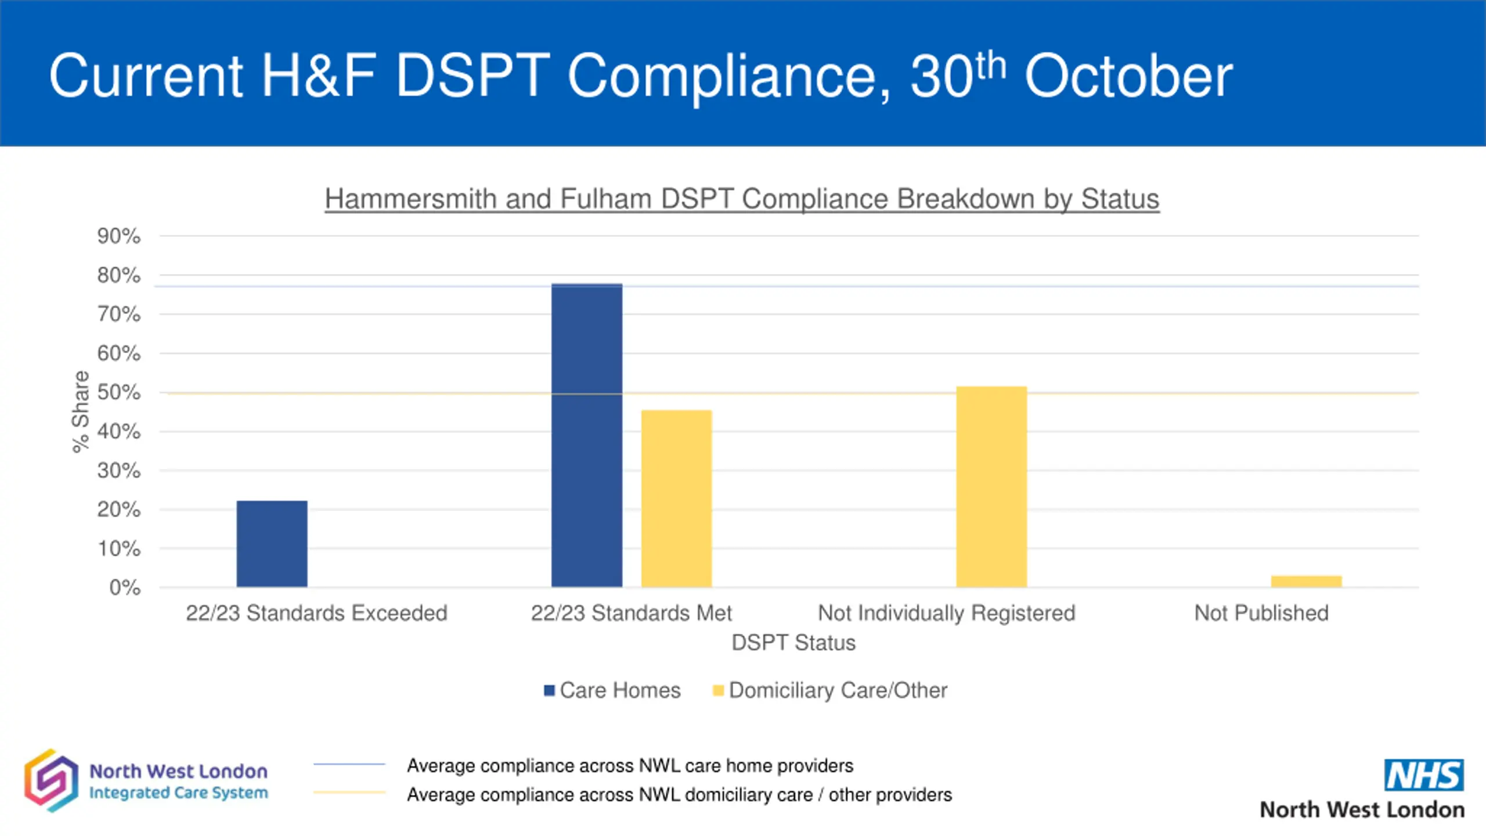
Task: Click the NHS logo badge
Action: (1424, 775)
